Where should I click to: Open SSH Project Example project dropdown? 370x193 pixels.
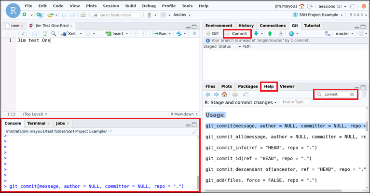(x=317, y=14)
